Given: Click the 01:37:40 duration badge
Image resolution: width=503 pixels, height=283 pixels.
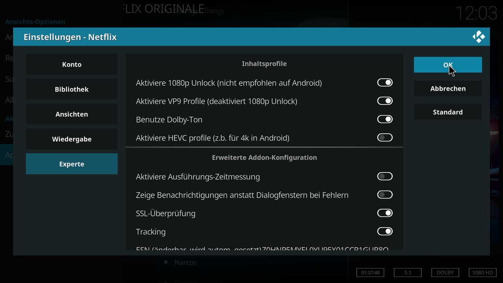Looking at the screenshot, I should click(370, 272).
